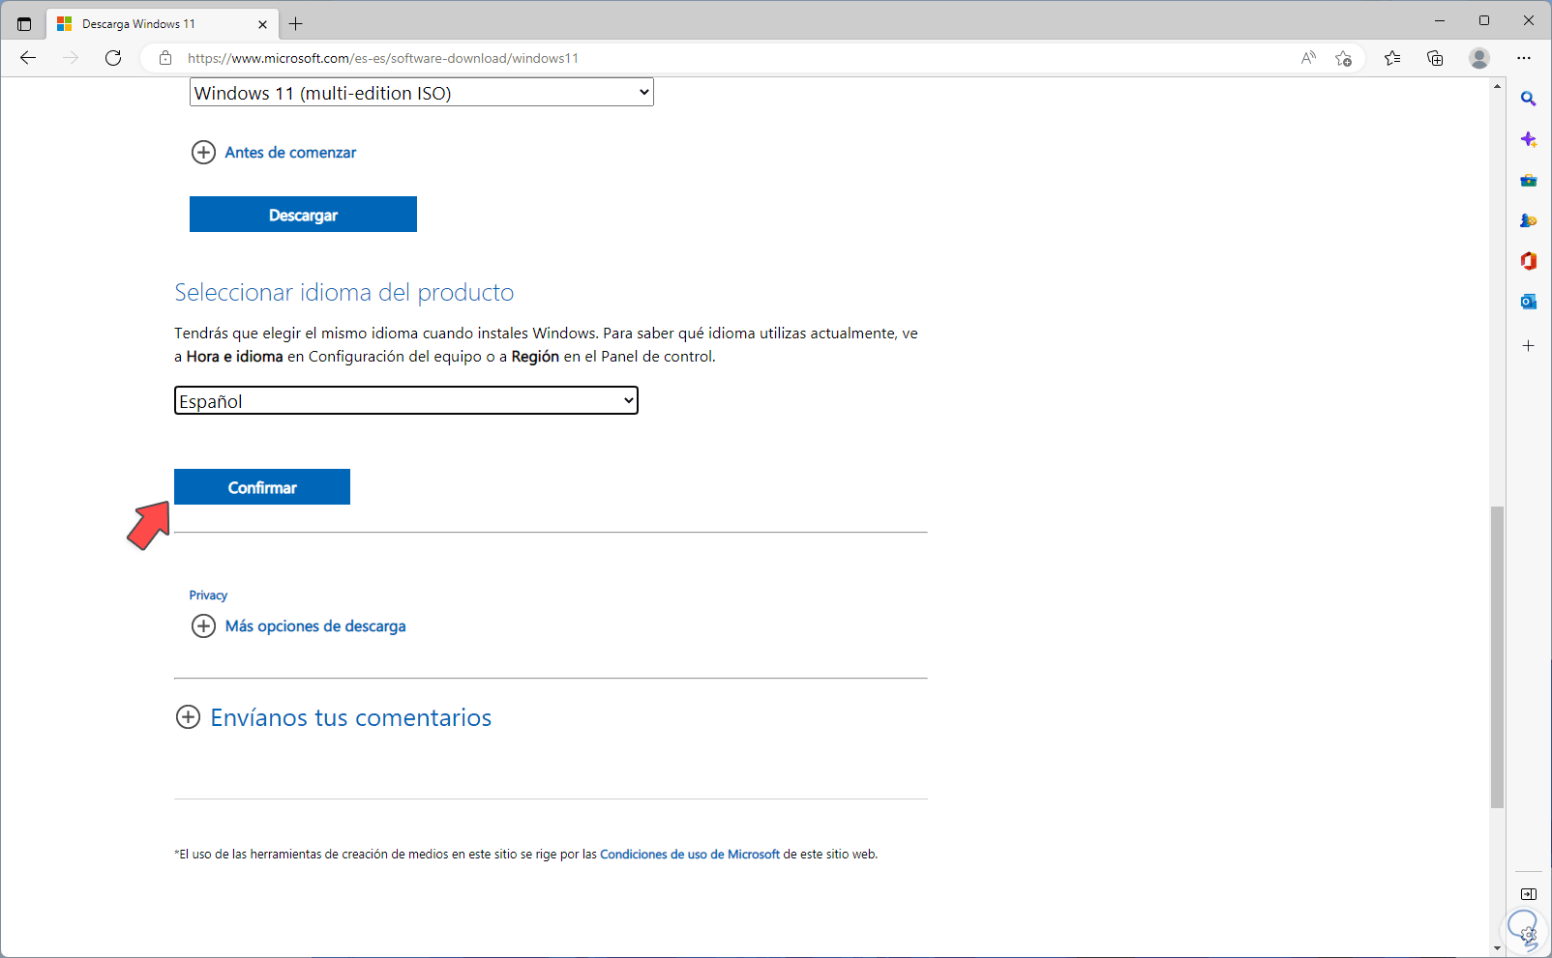This screenshot has height=958, width=1552.
Task: Open the tab actions menu icon
Action: pos(24,24)
